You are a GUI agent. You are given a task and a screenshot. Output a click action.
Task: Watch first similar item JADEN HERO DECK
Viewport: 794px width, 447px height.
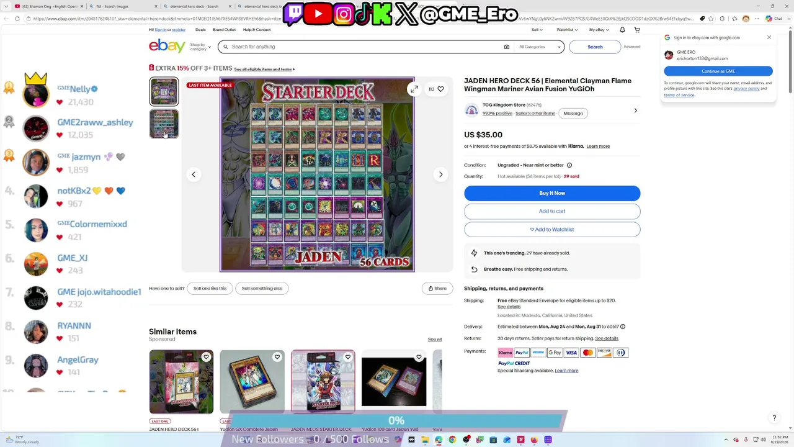point(206,357)
